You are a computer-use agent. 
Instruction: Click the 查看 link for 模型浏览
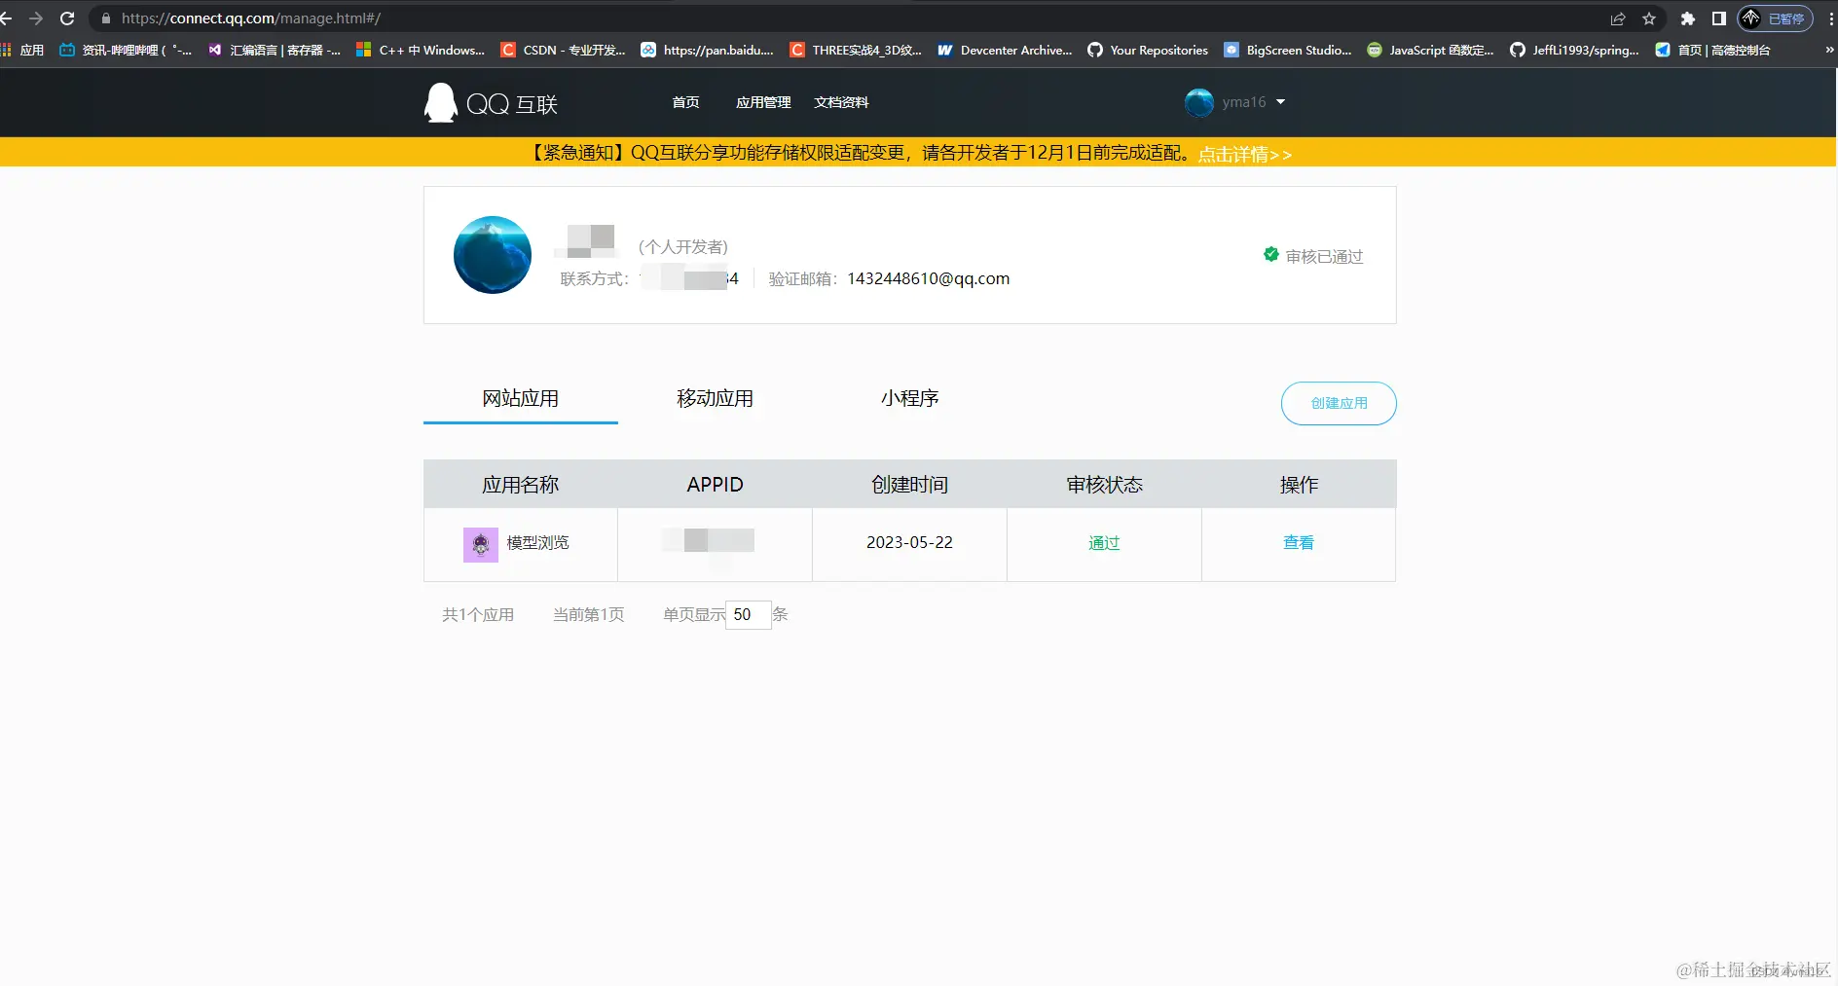(1299, 542)
